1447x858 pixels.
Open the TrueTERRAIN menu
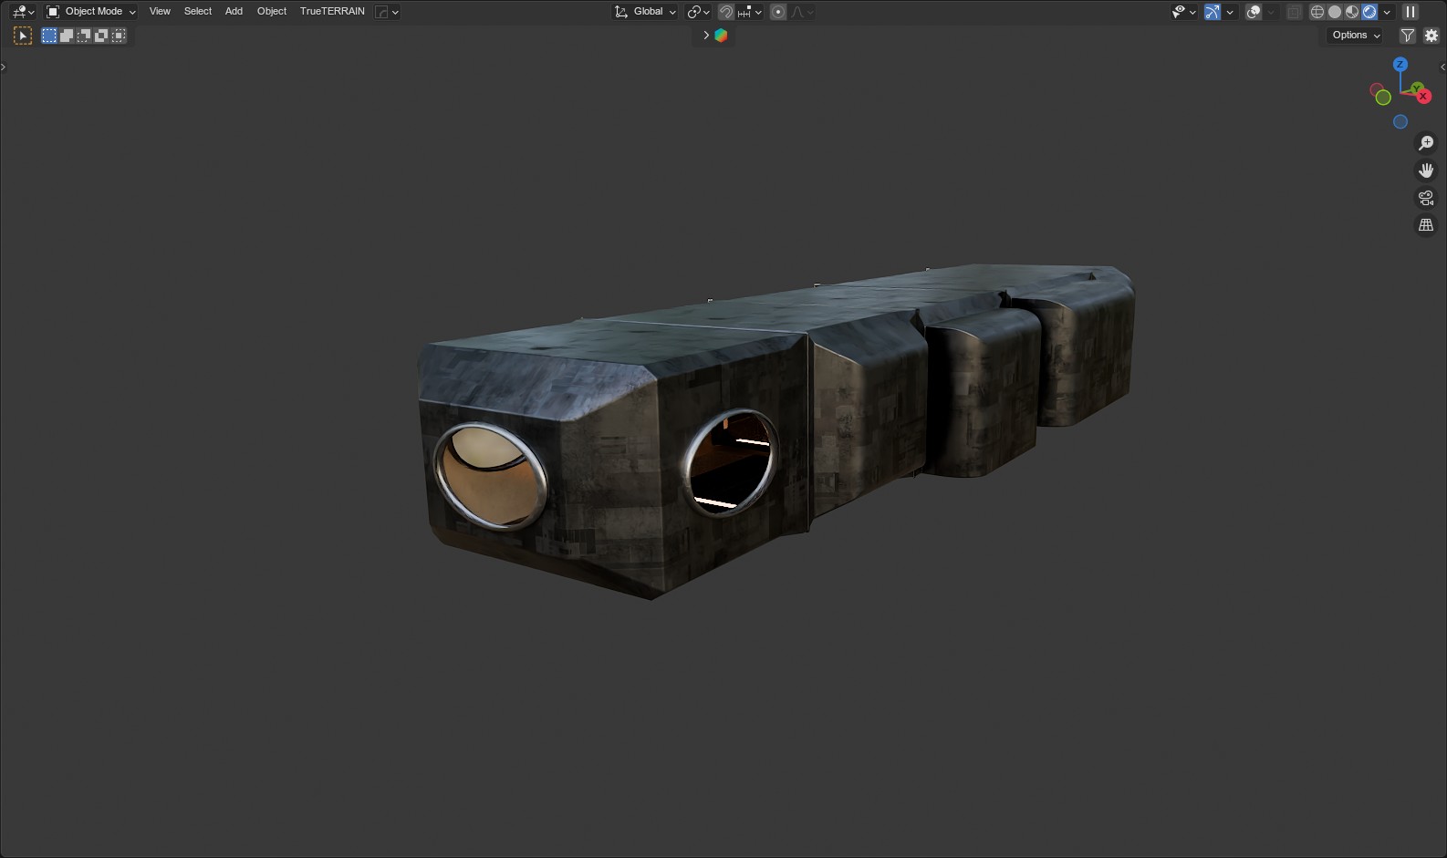point(332,12)
